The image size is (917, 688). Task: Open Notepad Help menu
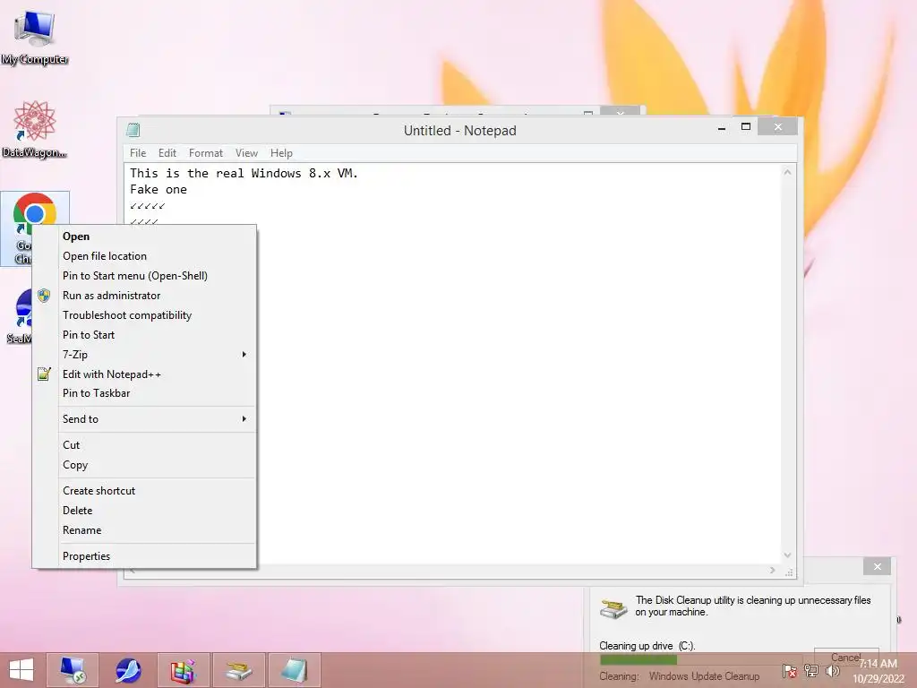[281, 152]
